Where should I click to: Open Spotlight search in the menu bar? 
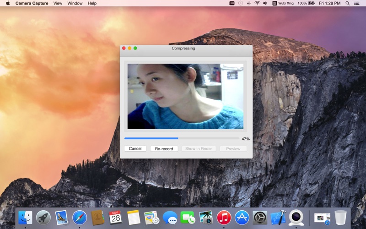click(347, 3)
